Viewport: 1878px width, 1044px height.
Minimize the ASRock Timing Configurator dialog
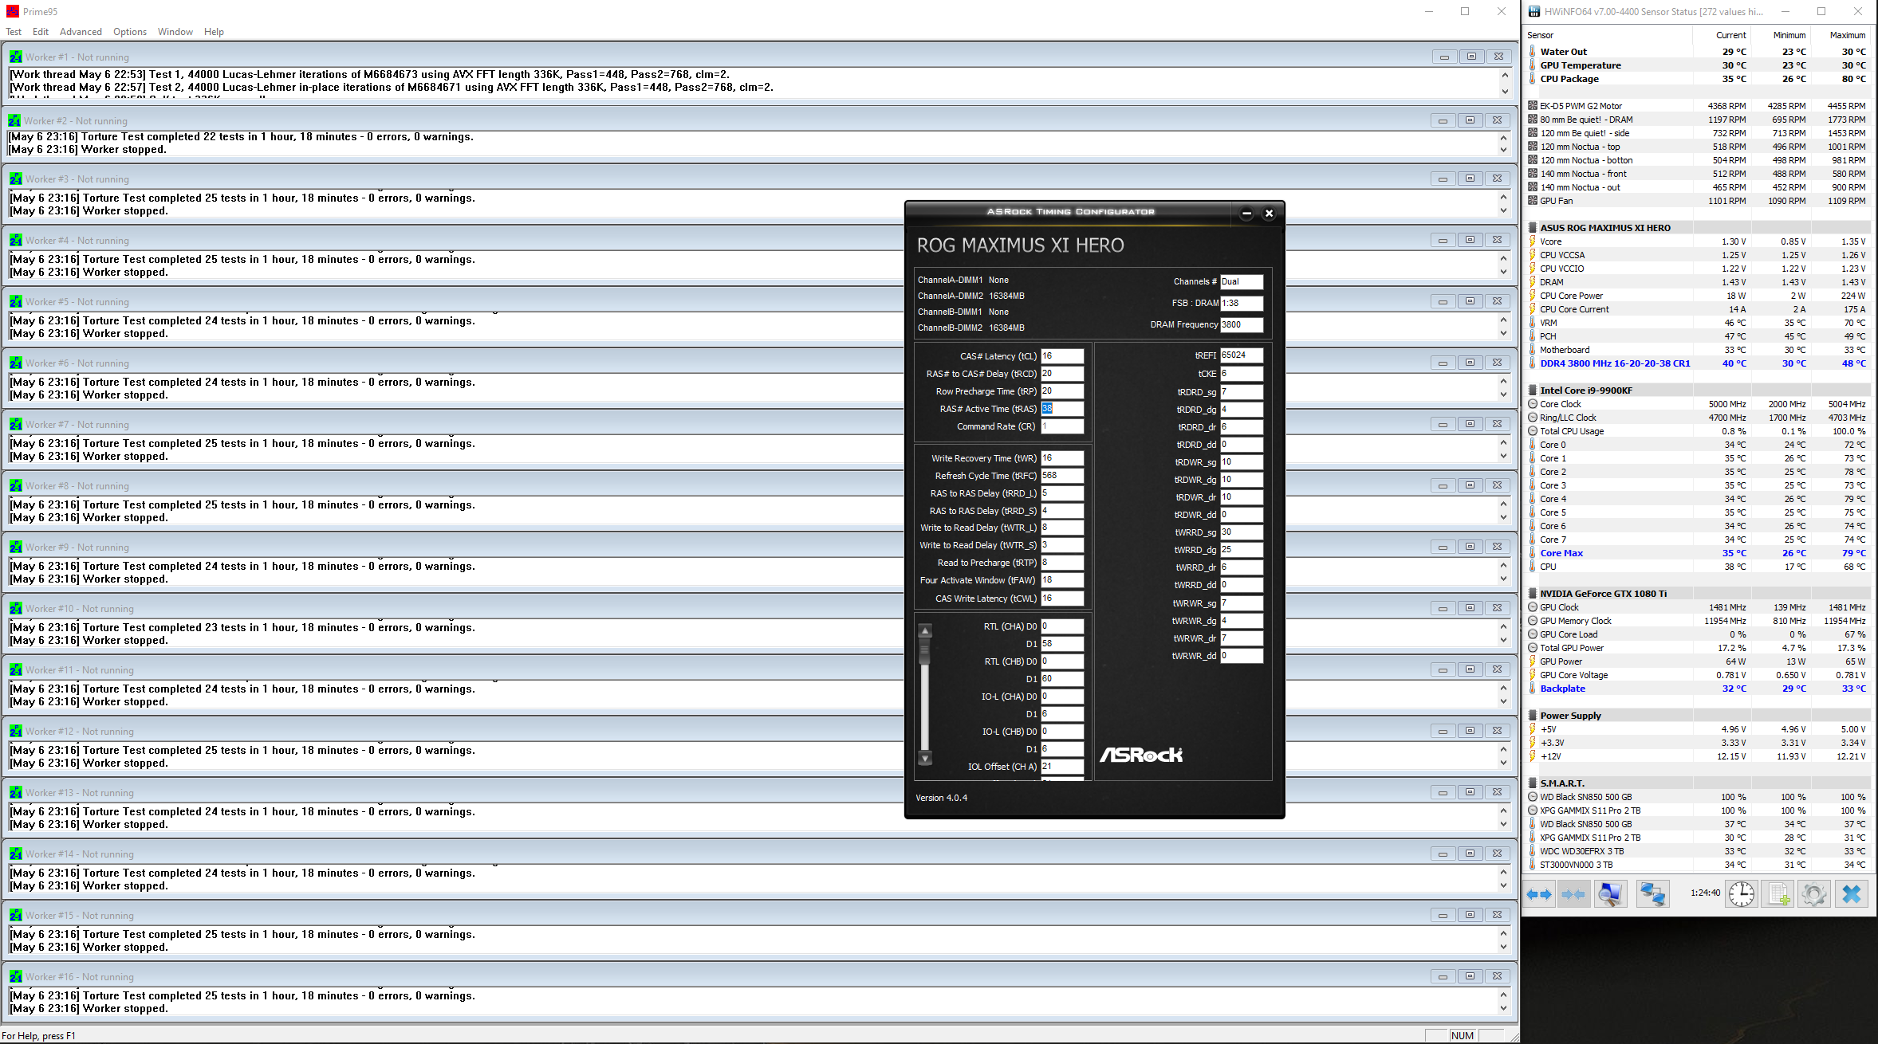click(x=1246, y=213)
